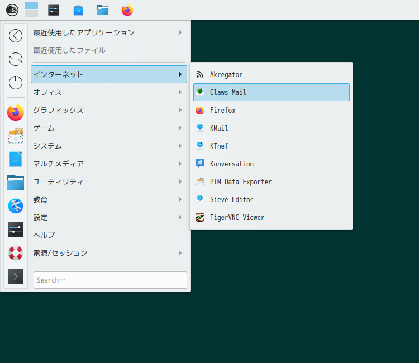This screenshot has height=363, width=419.
Task: Open the file manager from the top panel
Action: click(103, 10)
